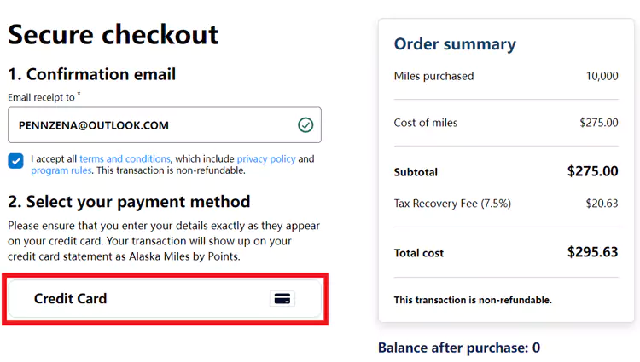This screenshot has height=362, width=640.
Task: Click the Balance after purchase text
Action: [459, 348]
